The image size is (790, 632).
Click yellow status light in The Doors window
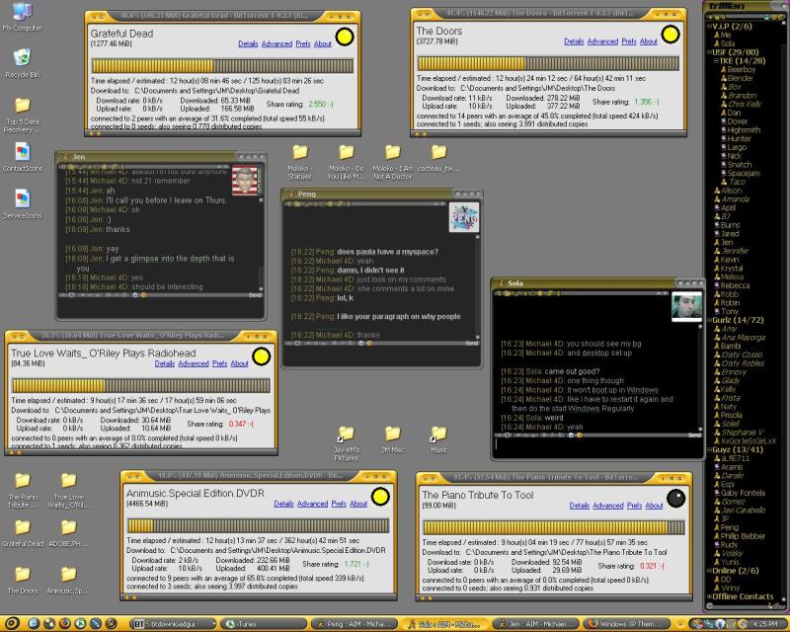(x=671, y=35)
